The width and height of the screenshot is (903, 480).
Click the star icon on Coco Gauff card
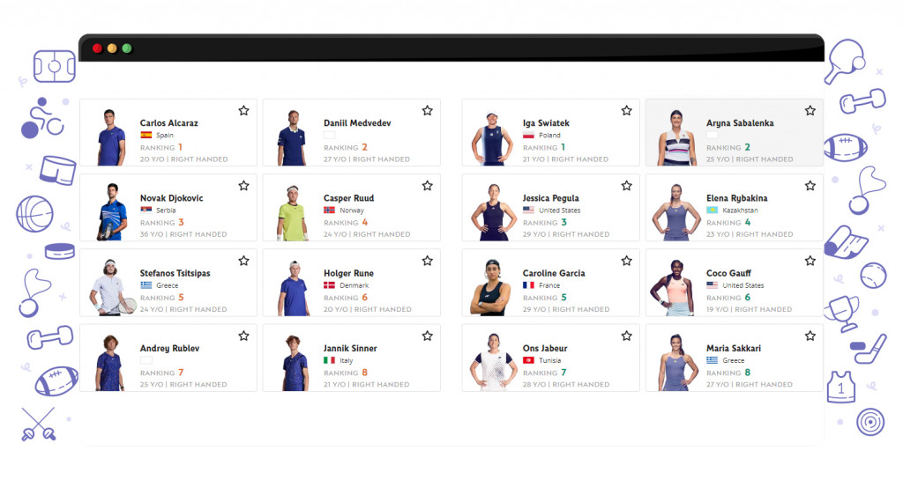[x=810, y=261]
